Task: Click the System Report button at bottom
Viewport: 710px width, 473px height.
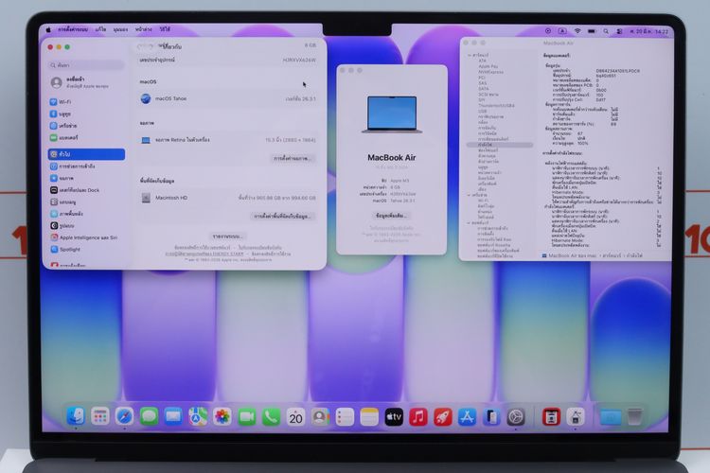Action: point(228,236)
